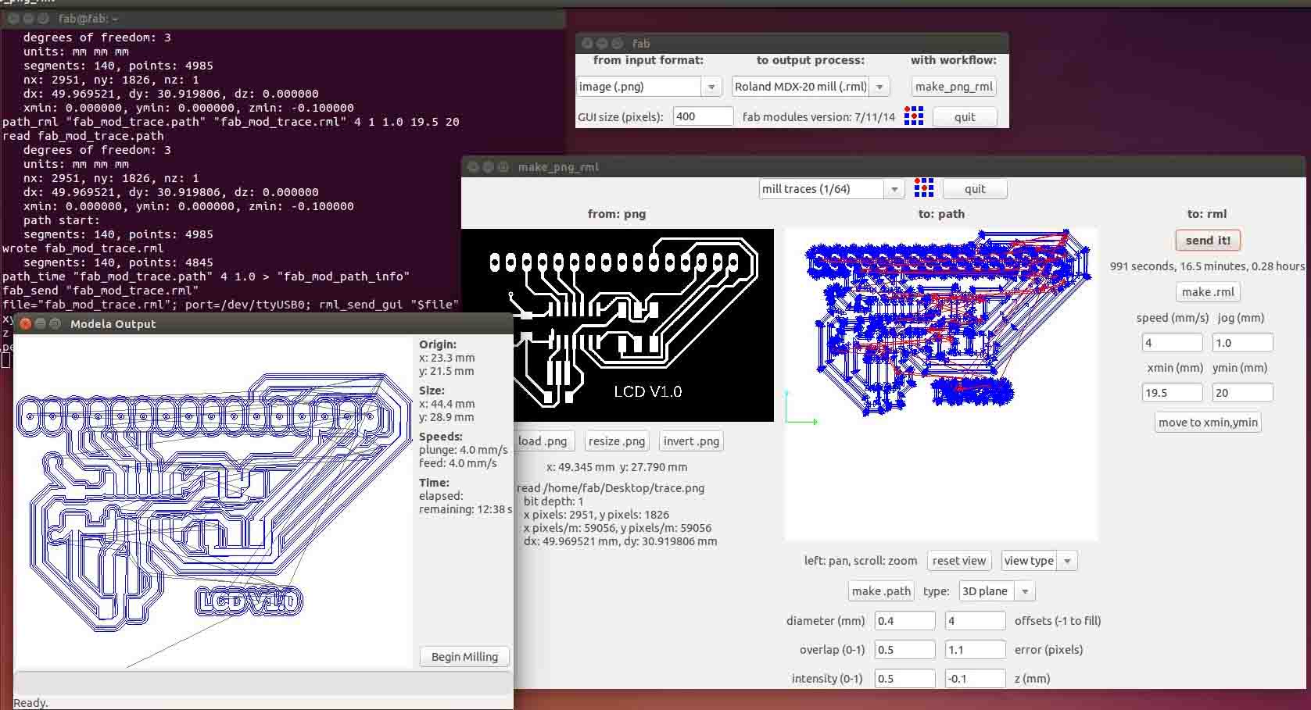Click the 'plunge: 4.0 mm/s' speed line

[464, 450]
